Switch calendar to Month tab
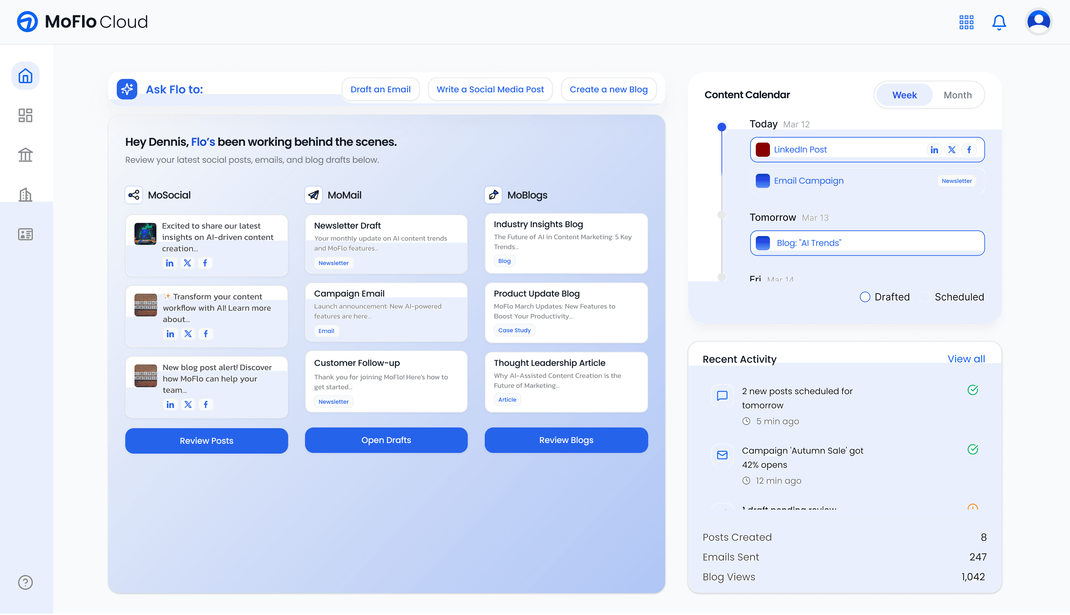The image size is (1070, 615). tap(957, 95)
